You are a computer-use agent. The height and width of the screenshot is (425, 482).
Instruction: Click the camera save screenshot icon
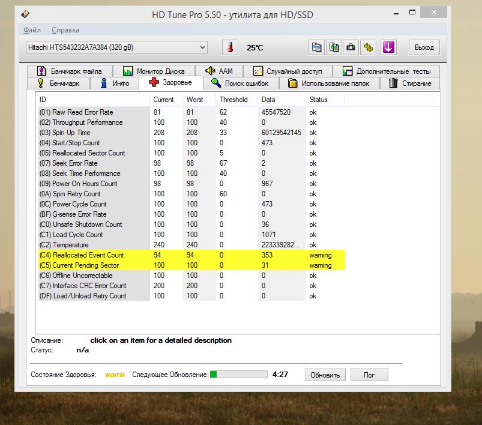tap(352, 47)
